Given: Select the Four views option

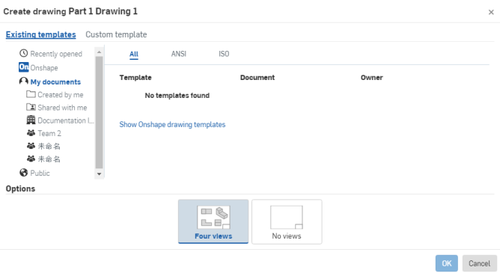Looking at the screenshot, I should click(x=213, y=221).
